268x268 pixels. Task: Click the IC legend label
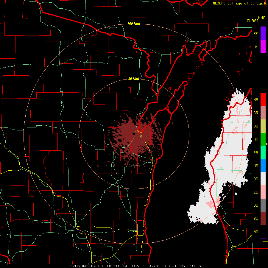[255, 192]
